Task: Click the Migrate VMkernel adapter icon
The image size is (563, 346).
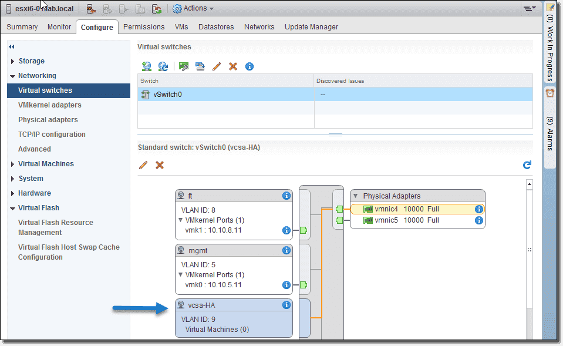Action: click(200, 66)
